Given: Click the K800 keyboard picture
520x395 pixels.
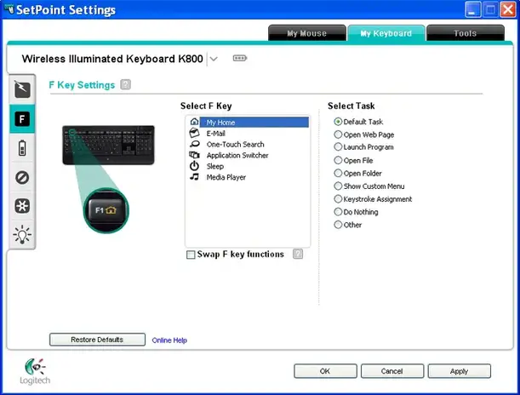Looking at the screenshot, I should 108,145.
